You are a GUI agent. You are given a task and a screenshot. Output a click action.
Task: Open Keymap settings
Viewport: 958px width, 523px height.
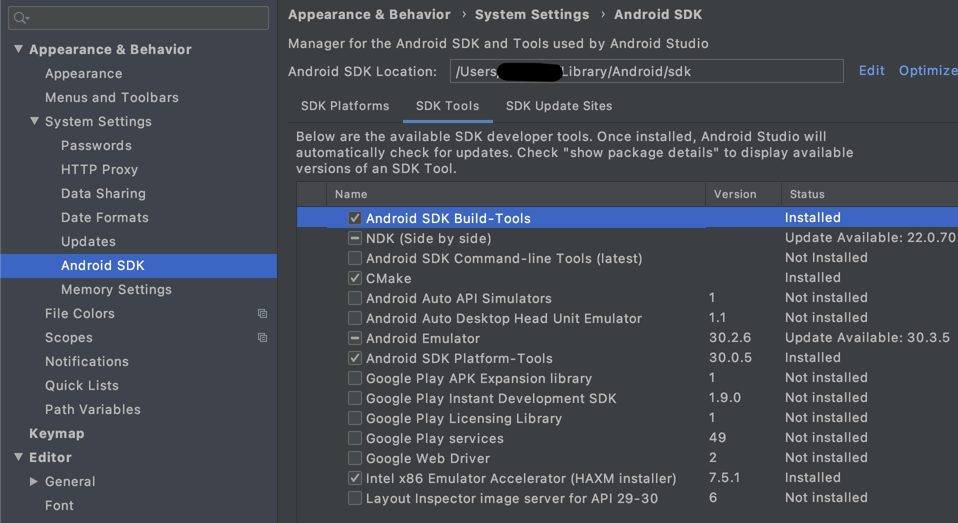coord(56,433)
